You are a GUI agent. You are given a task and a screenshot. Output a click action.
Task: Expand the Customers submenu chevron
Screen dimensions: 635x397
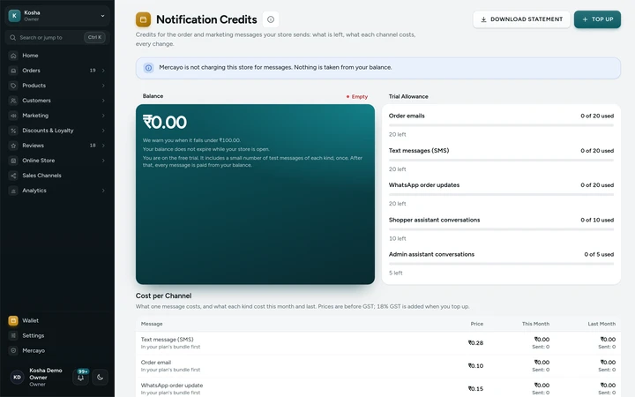[x=103, y=101]
